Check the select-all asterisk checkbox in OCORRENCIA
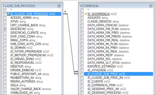Viewport: 156px width, 95px height. 82,10
